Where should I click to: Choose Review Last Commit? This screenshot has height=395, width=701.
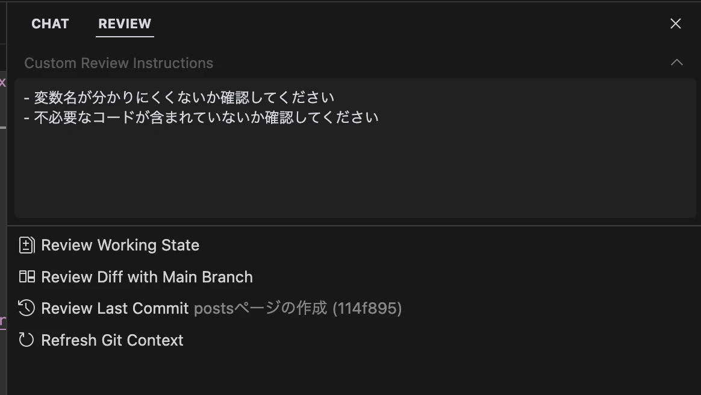point(115,308)
